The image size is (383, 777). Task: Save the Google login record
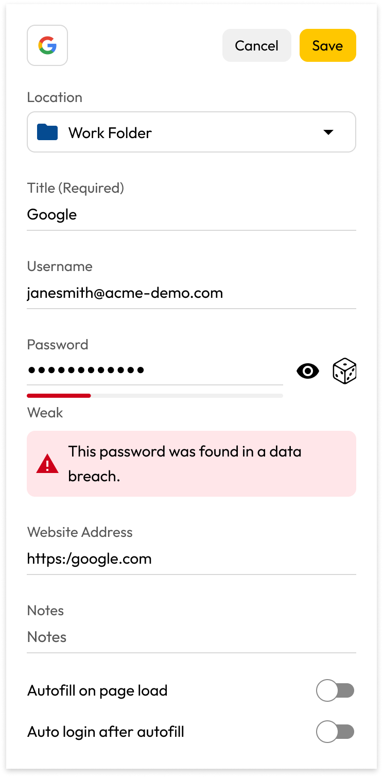[327, 45]
